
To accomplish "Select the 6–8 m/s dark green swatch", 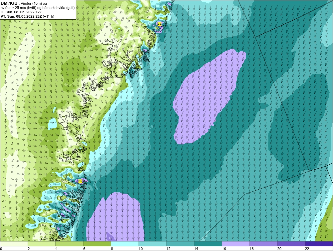I will tap(97, 244).
